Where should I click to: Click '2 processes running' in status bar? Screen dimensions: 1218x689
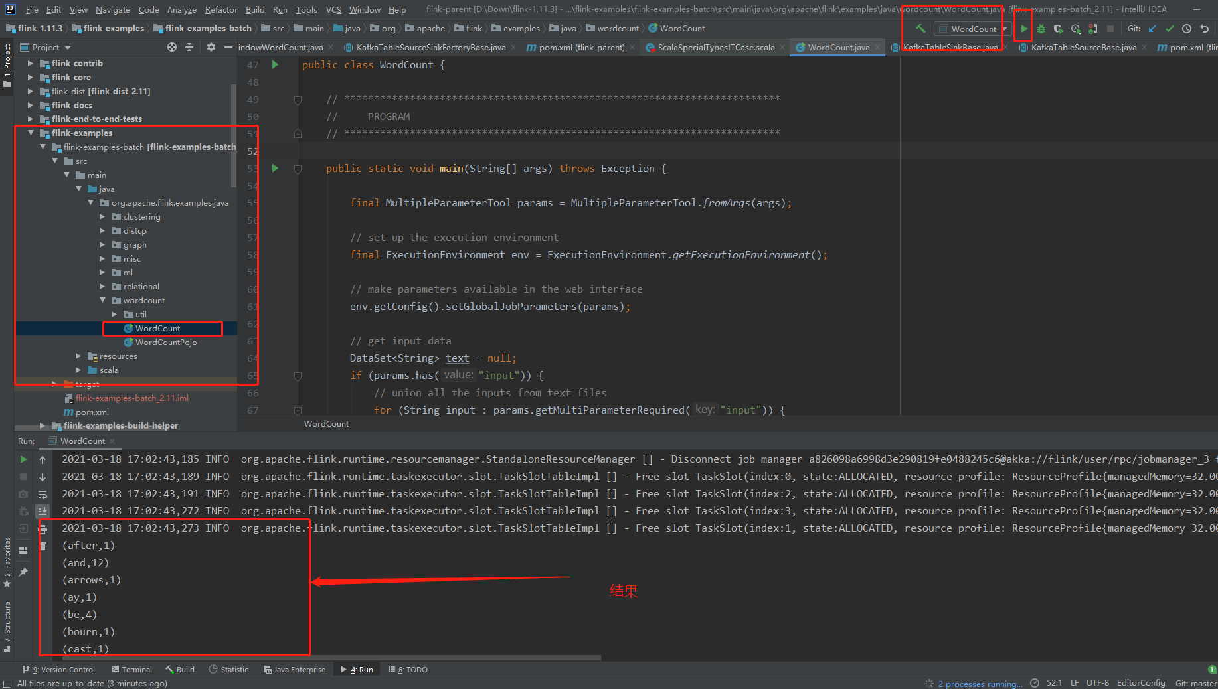tap(979, 684)
